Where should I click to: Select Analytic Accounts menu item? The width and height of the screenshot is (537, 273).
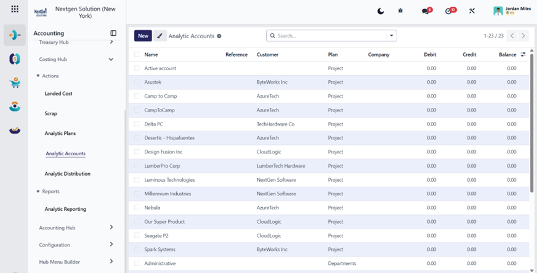(65, 153)
